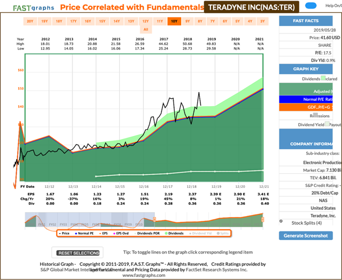Click the COMPANY INFORMATION panel header
Screen dimensions: 342x280
306,139
